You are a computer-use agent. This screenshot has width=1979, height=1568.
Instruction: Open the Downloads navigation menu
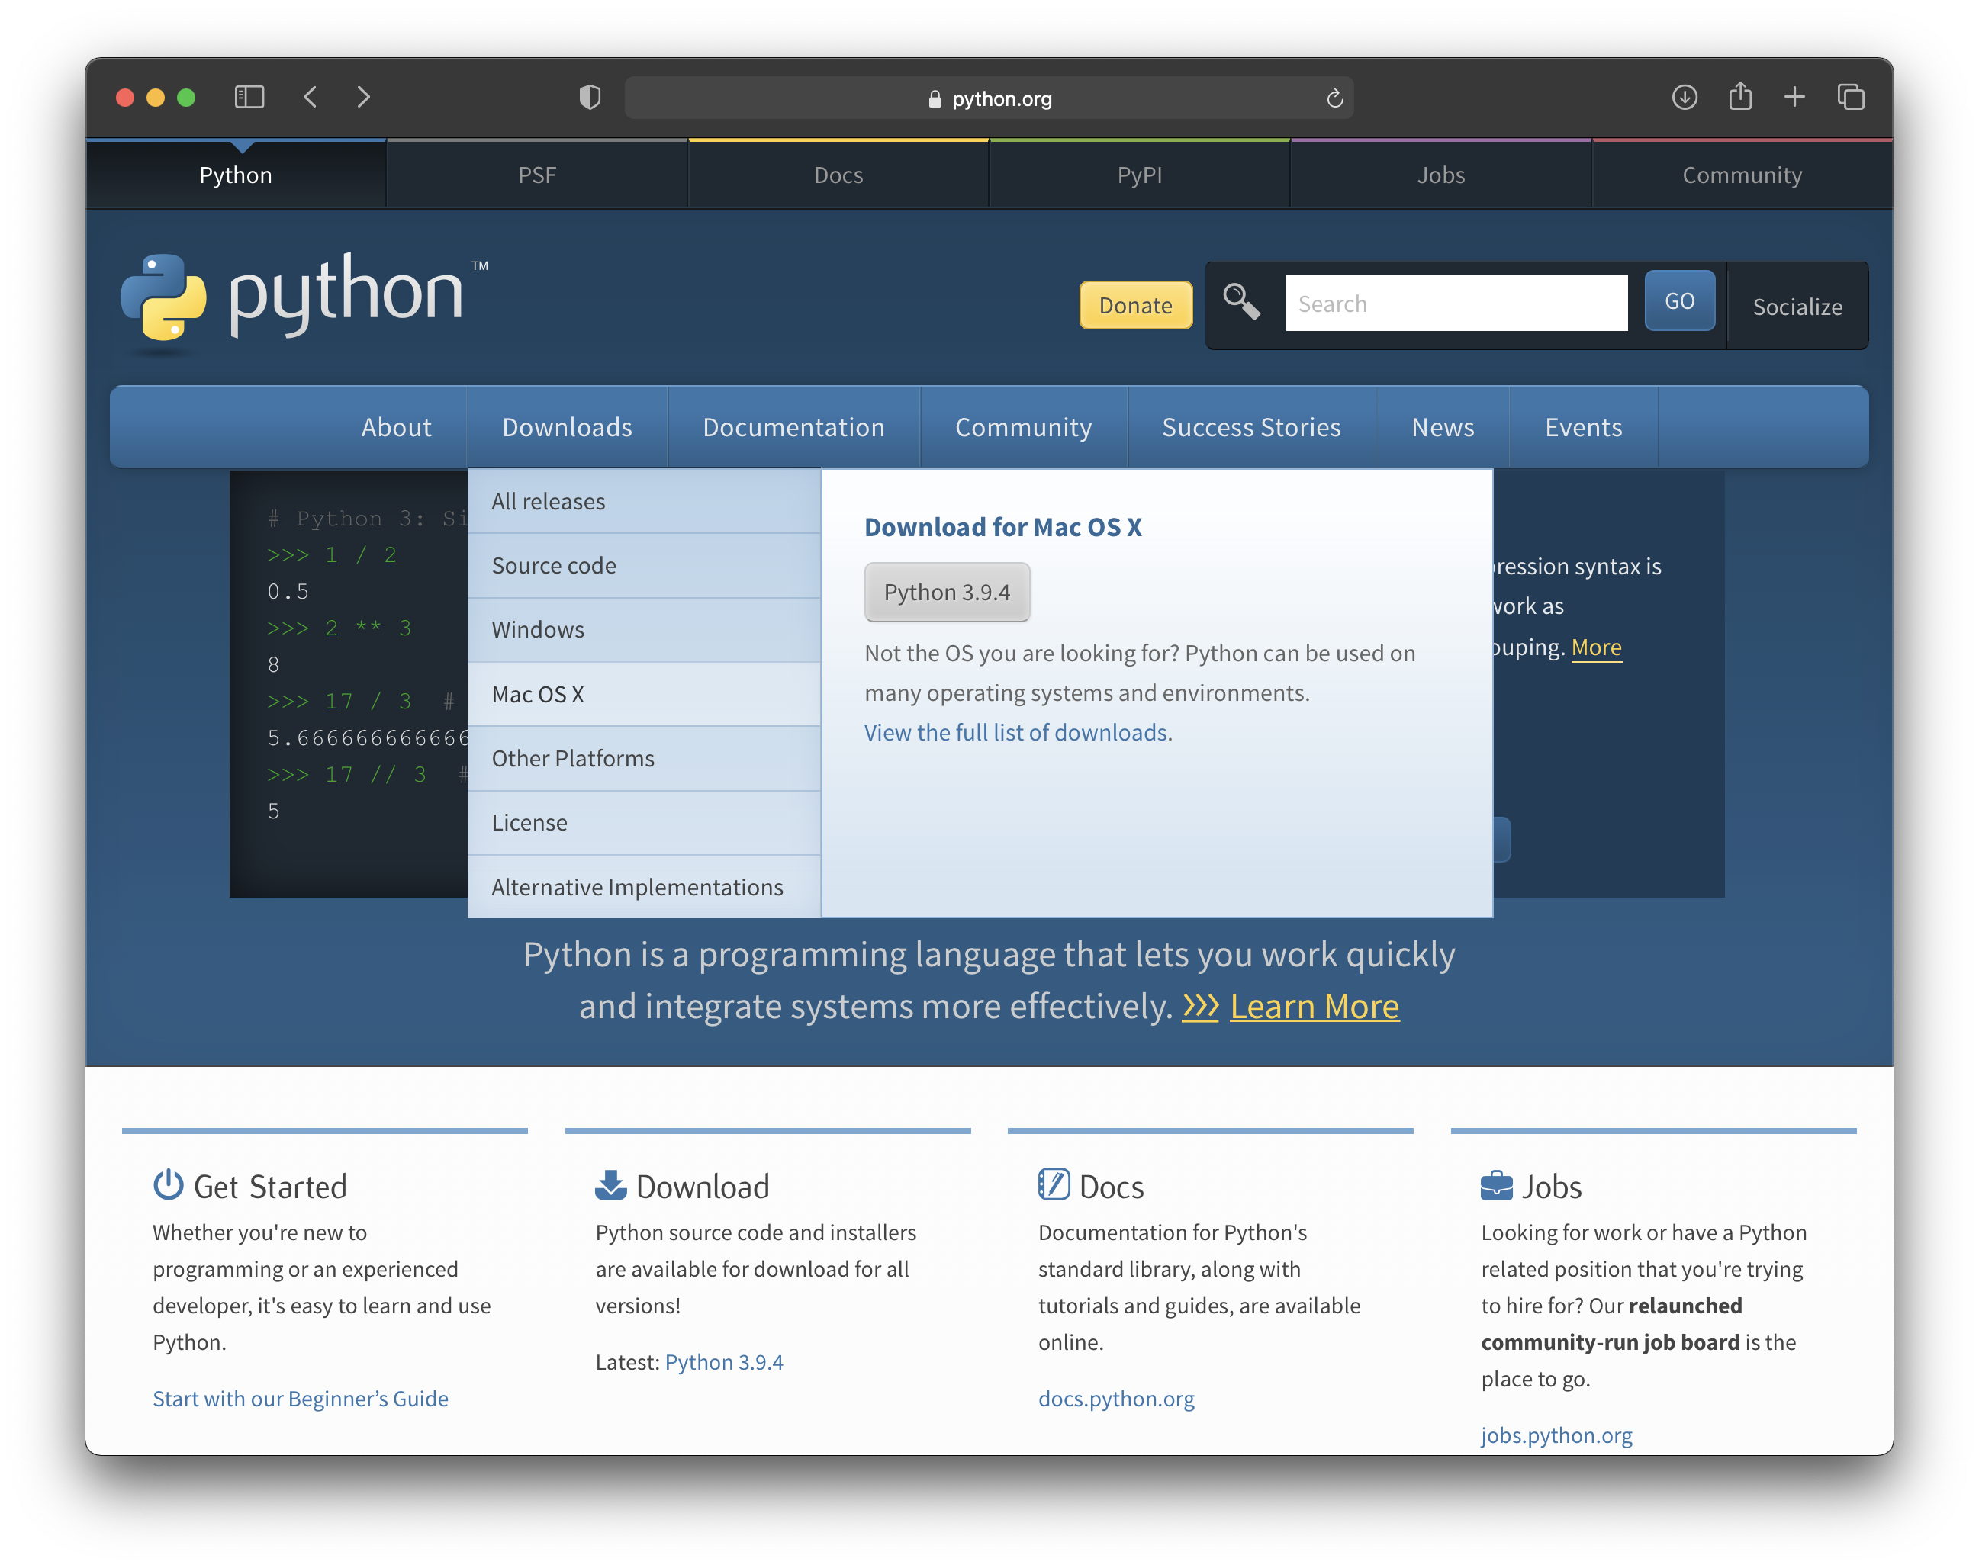point(568,426)
